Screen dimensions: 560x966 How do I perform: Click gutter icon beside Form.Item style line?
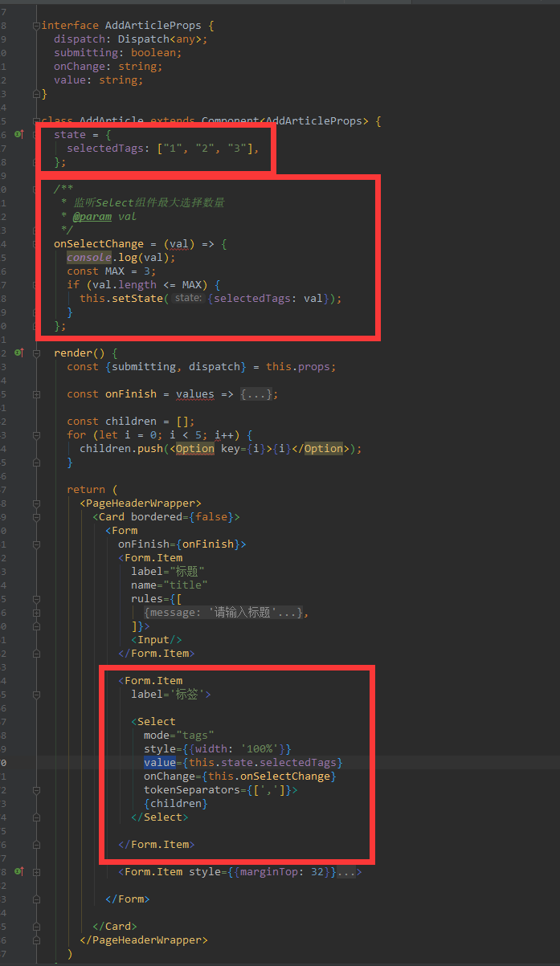click(18, 871)
